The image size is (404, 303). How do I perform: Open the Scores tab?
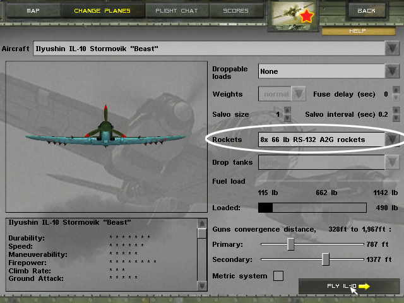coord(235,11)
